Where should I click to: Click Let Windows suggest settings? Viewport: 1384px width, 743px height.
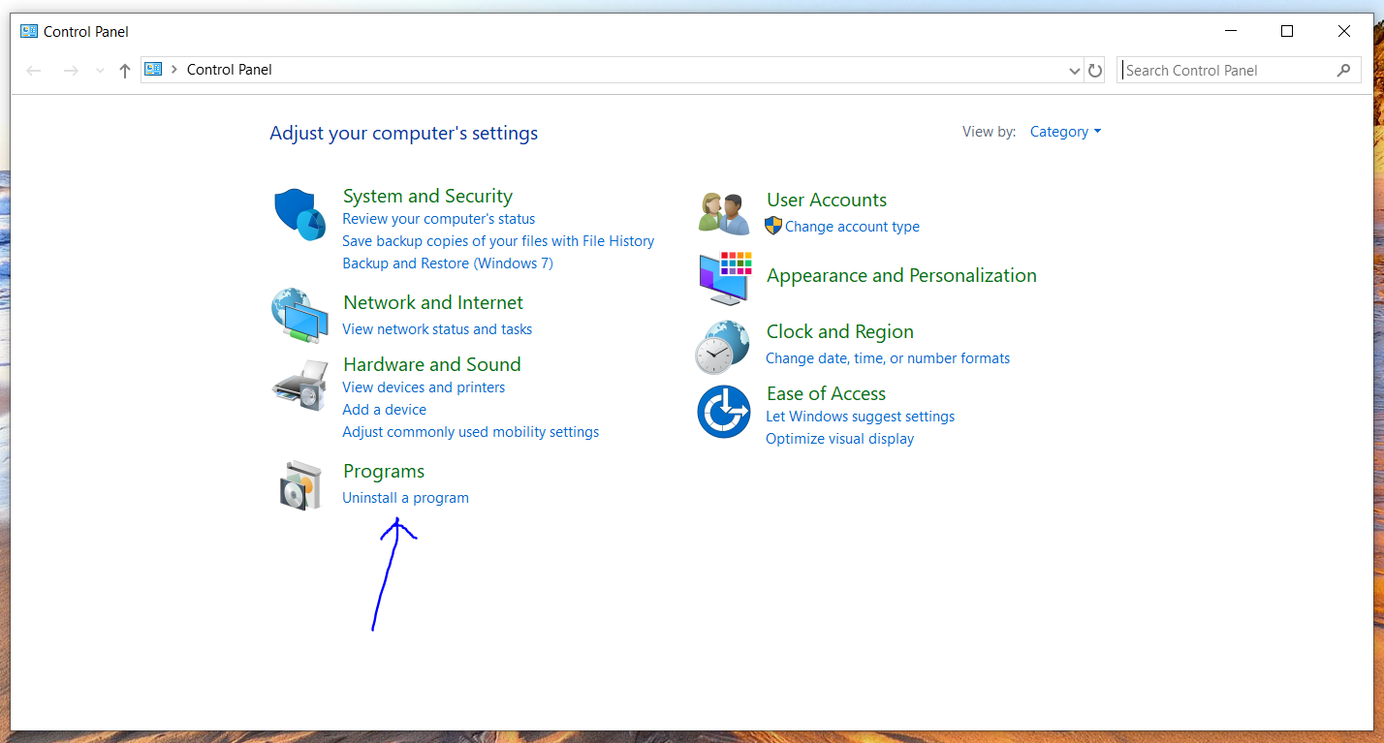[x=860, y=417]
